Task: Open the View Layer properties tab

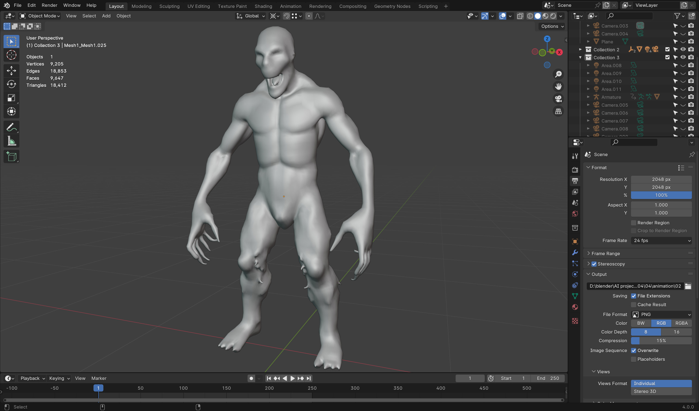Action: tap(575, 192)
